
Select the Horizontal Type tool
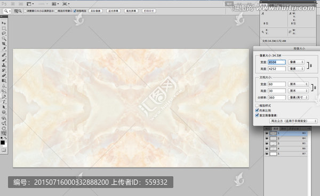[x=4, y=102]
